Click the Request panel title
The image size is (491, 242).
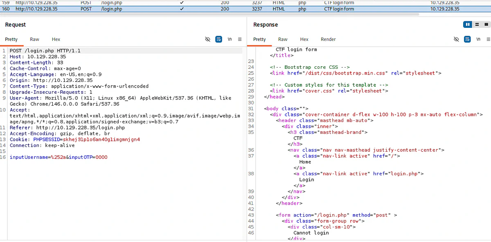click(x=16, y=25)
